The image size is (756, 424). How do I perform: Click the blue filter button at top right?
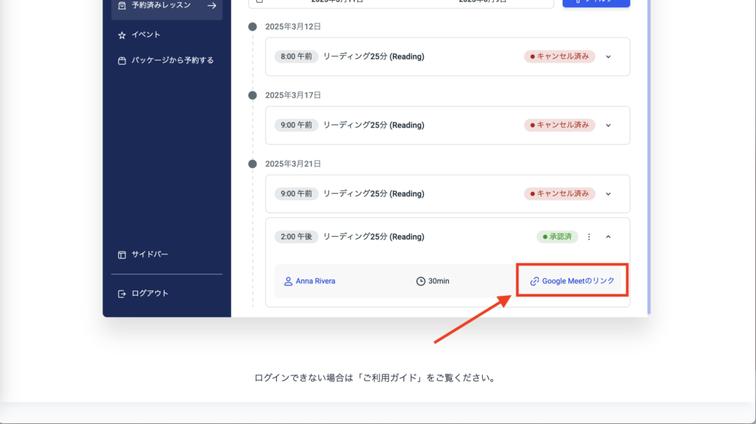coord(596,3)
